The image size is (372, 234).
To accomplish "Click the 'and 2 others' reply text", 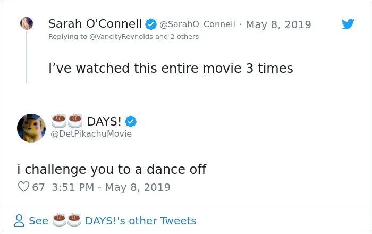I will [177, 37].
